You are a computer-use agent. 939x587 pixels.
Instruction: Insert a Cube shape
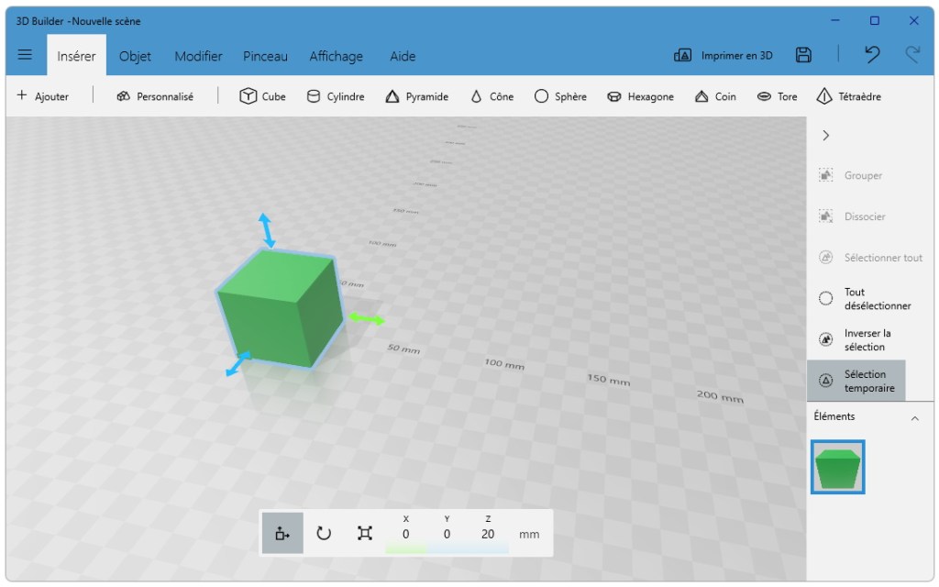(262, 95)
